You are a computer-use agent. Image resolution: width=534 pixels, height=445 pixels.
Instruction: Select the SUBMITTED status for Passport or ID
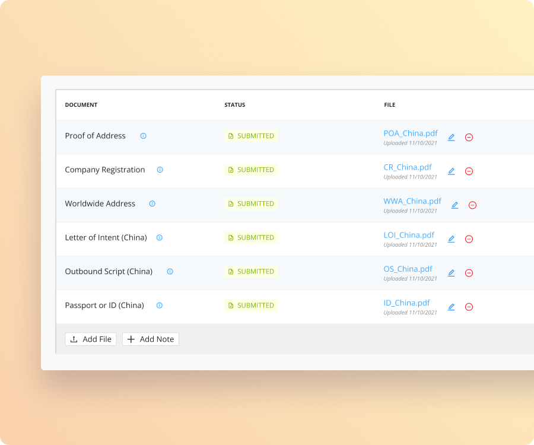[251, 305]
